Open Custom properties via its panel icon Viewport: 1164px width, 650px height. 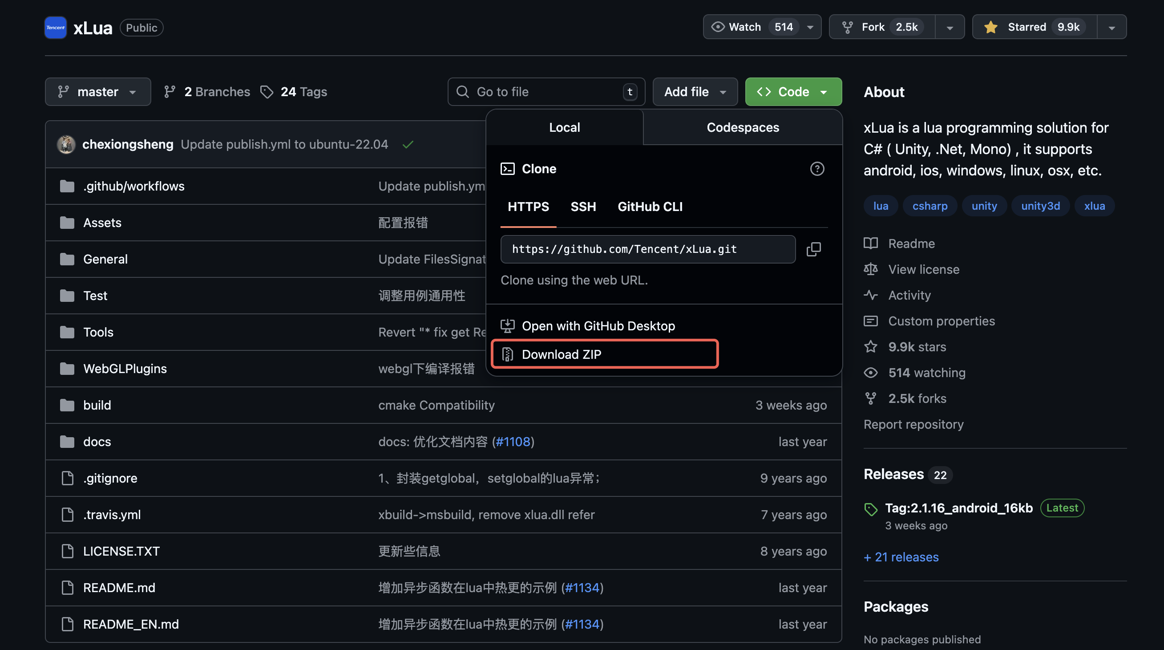[871, 321]
